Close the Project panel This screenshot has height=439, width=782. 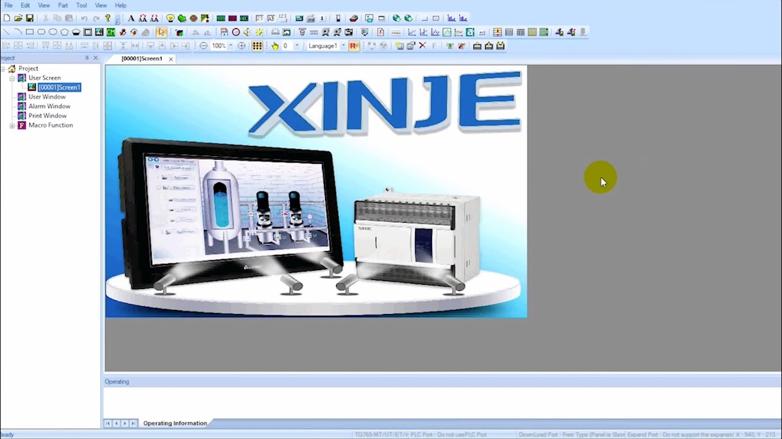95,58
